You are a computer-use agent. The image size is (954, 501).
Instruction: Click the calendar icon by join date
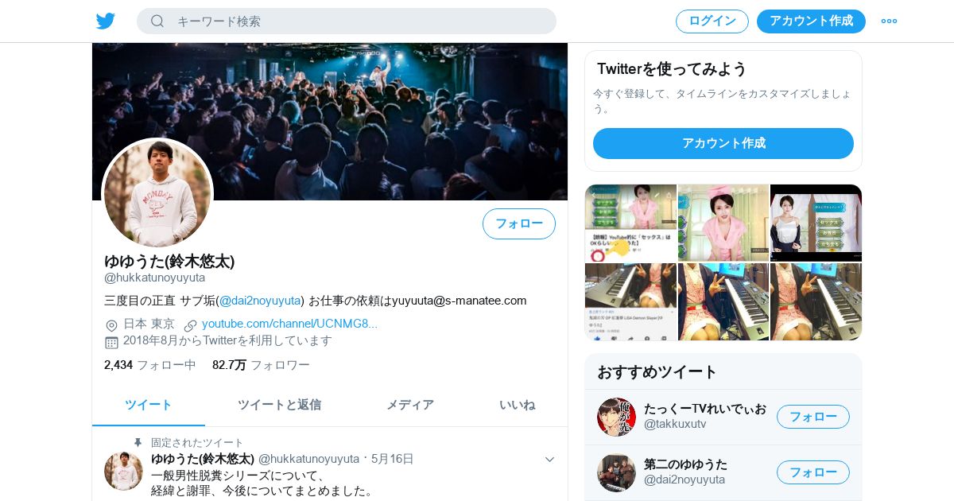111,342
